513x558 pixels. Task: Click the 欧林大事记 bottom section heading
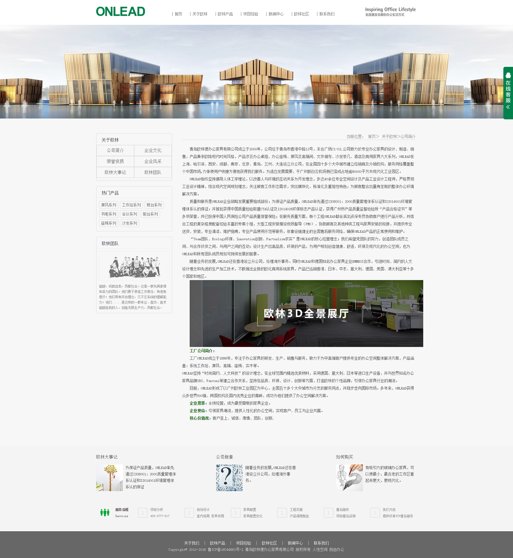(x=107, y=457)
